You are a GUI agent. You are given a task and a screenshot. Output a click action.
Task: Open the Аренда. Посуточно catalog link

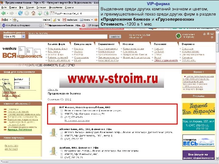[20, 130]
